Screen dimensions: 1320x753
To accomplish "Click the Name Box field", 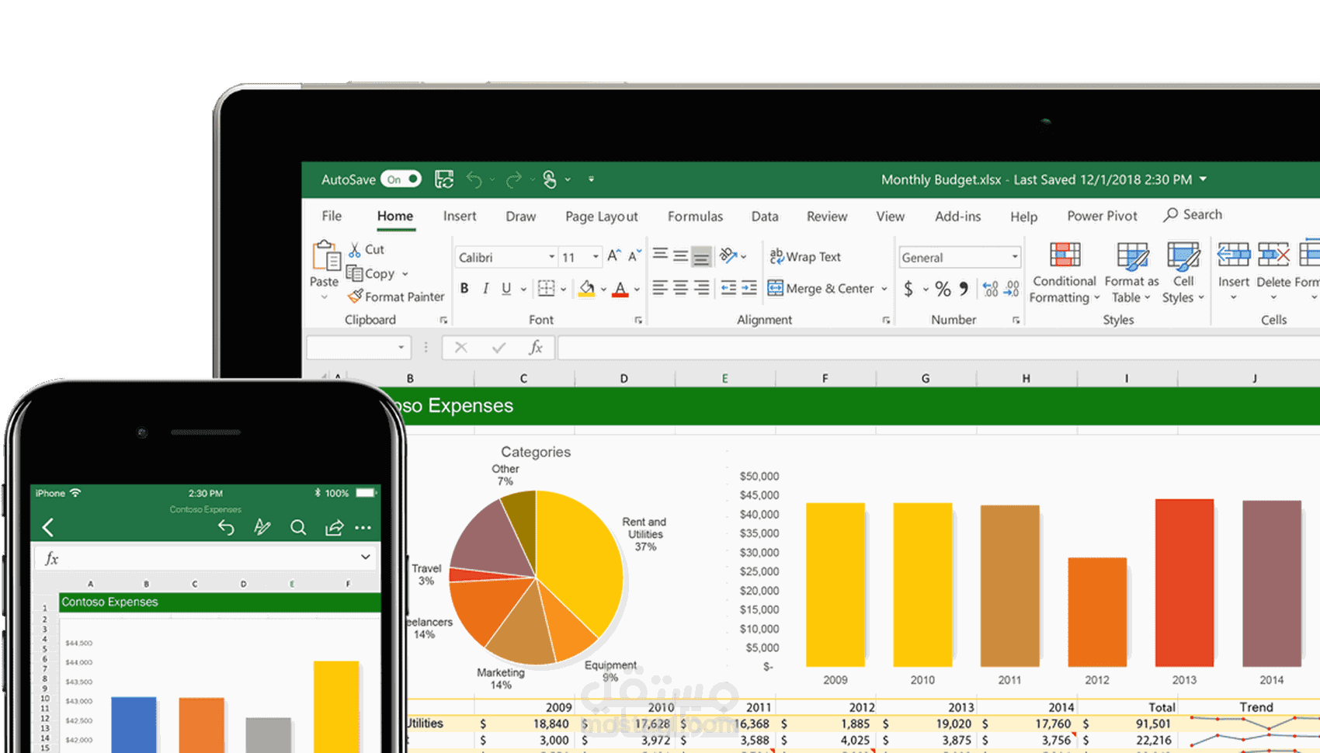I will [358, 348].
